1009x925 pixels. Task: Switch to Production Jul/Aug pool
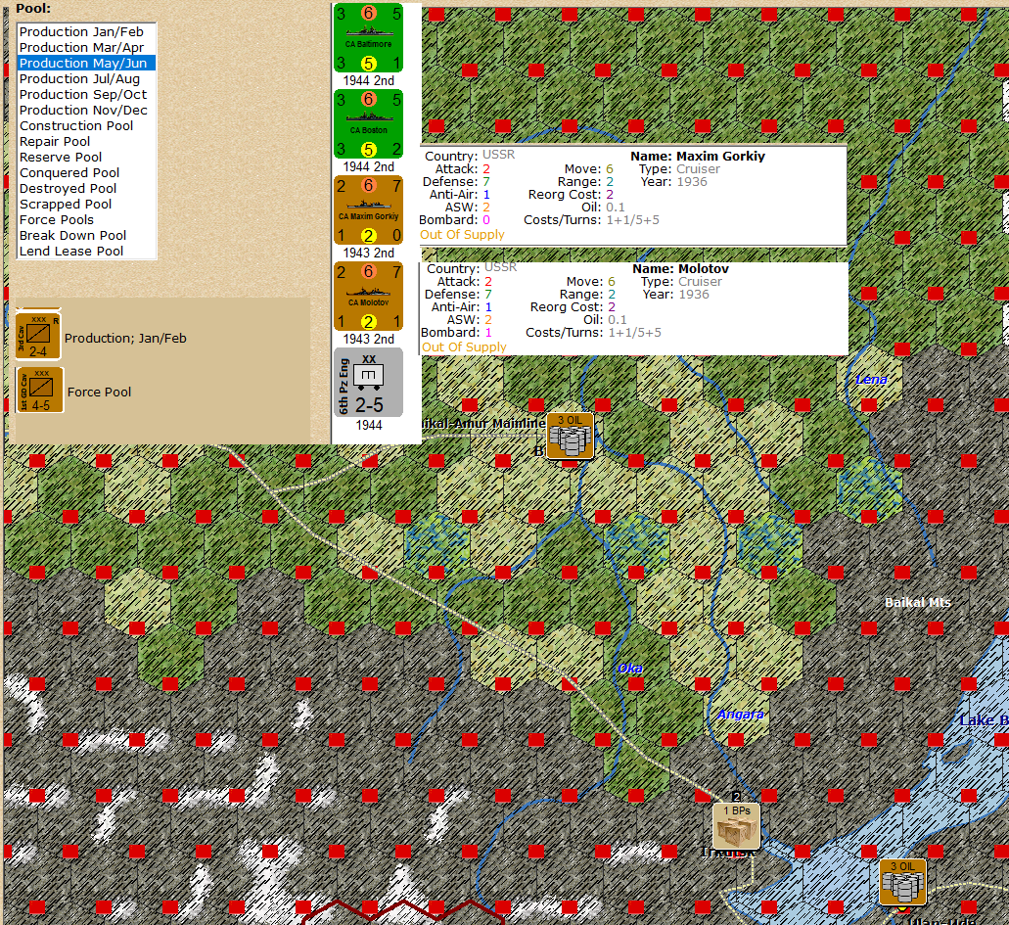tap(86, 78)
